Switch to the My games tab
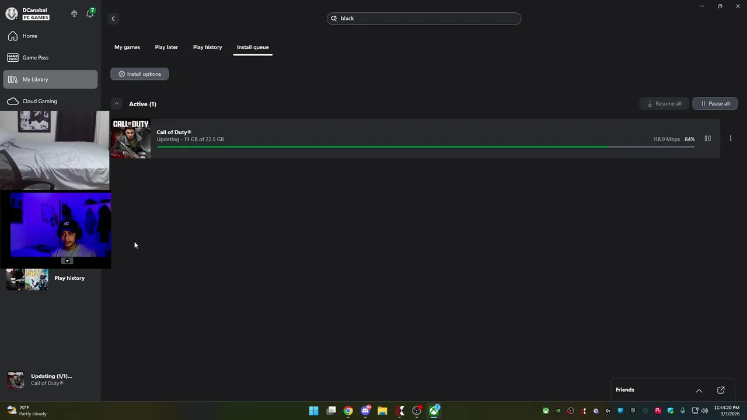 [127, 47]
